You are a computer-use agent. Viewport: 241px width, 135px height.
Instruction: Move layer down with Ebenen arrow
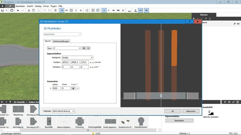[x=210, y=19]
